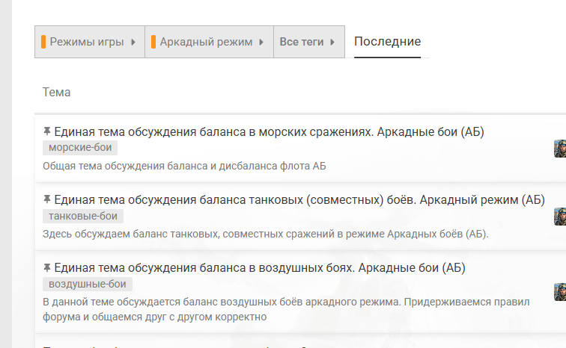The width and height of the screenshot is (566, 348).
Task: Open the Аркадный режим subcategory dropdown
Action: coord(208,43)
